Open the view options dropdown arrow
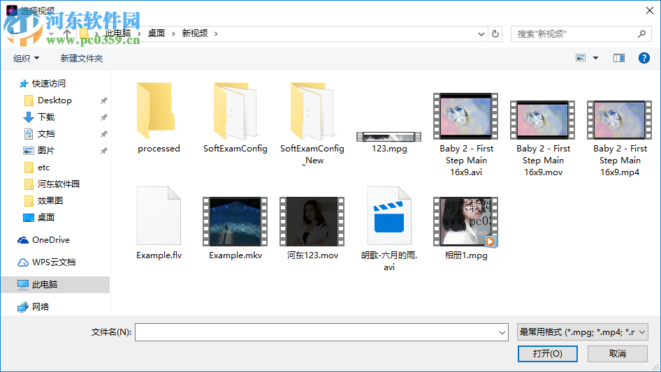 (x=595, y=58)
